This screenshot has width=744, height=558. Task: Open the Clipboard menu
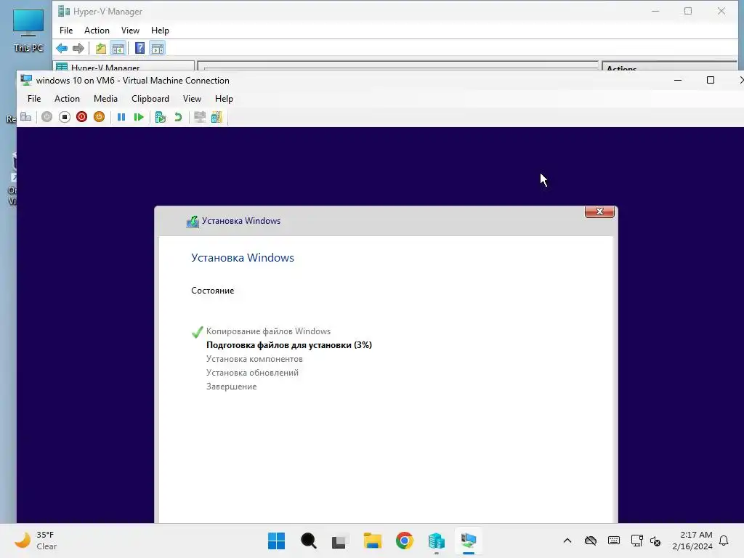pos(150,99)
